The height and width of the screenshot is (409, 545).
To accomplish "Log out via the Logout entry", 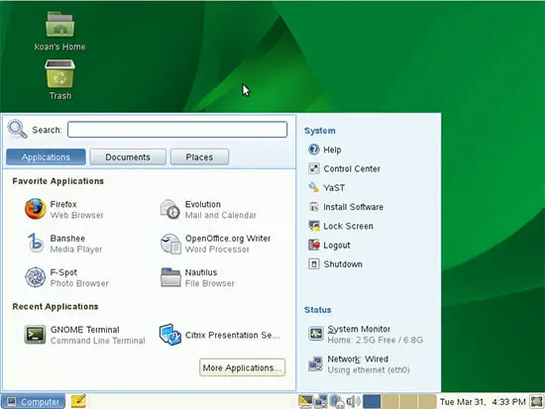I will 329,245.
